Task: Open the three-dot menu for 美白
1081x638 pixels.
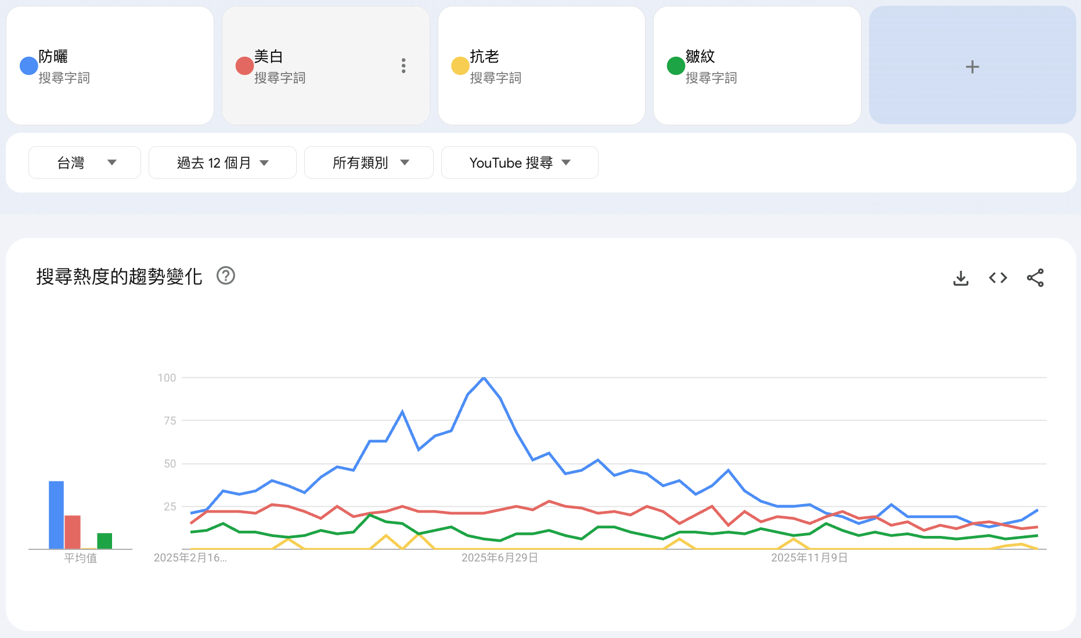Action: click(x=403, y=66)
